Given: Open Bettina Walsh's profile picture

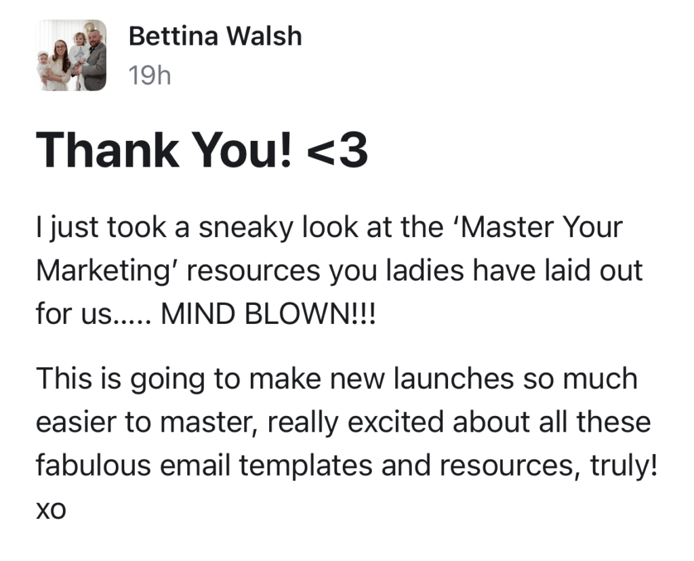Looking at the screenshot, I should pyautogui.click(x=71, y=56).
